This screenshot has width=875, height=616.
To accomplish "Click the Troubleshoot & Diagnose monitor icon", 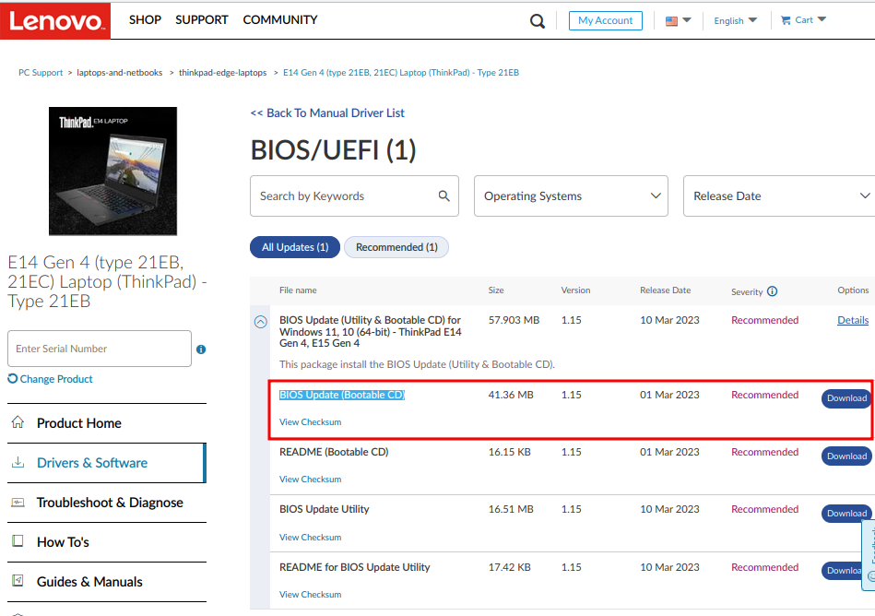I will tap(18, 503).
